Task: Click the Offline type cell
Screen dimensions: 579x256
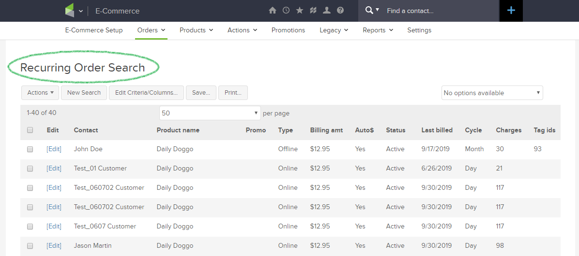Action: (x=288, y=149)
